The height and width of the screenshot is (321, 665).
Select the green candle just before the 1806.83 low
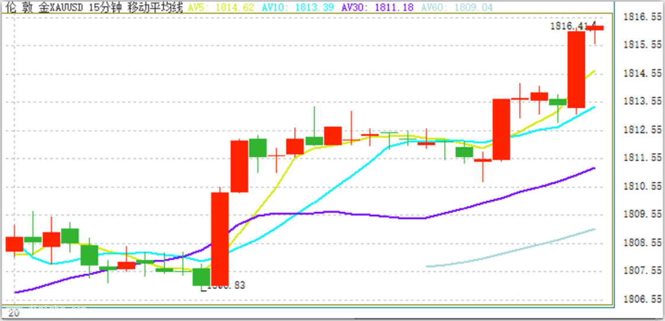click(201, 277)
